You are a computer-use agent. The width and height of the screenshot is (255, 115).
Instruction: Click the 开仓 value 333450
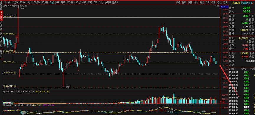[244, 53]
